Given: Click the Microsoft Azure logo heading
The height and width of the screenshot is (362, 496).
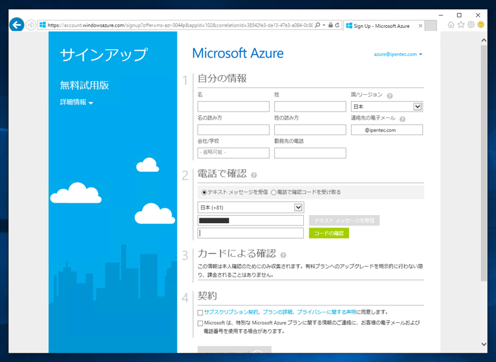Looking at the screenshot, I should 238,53.
